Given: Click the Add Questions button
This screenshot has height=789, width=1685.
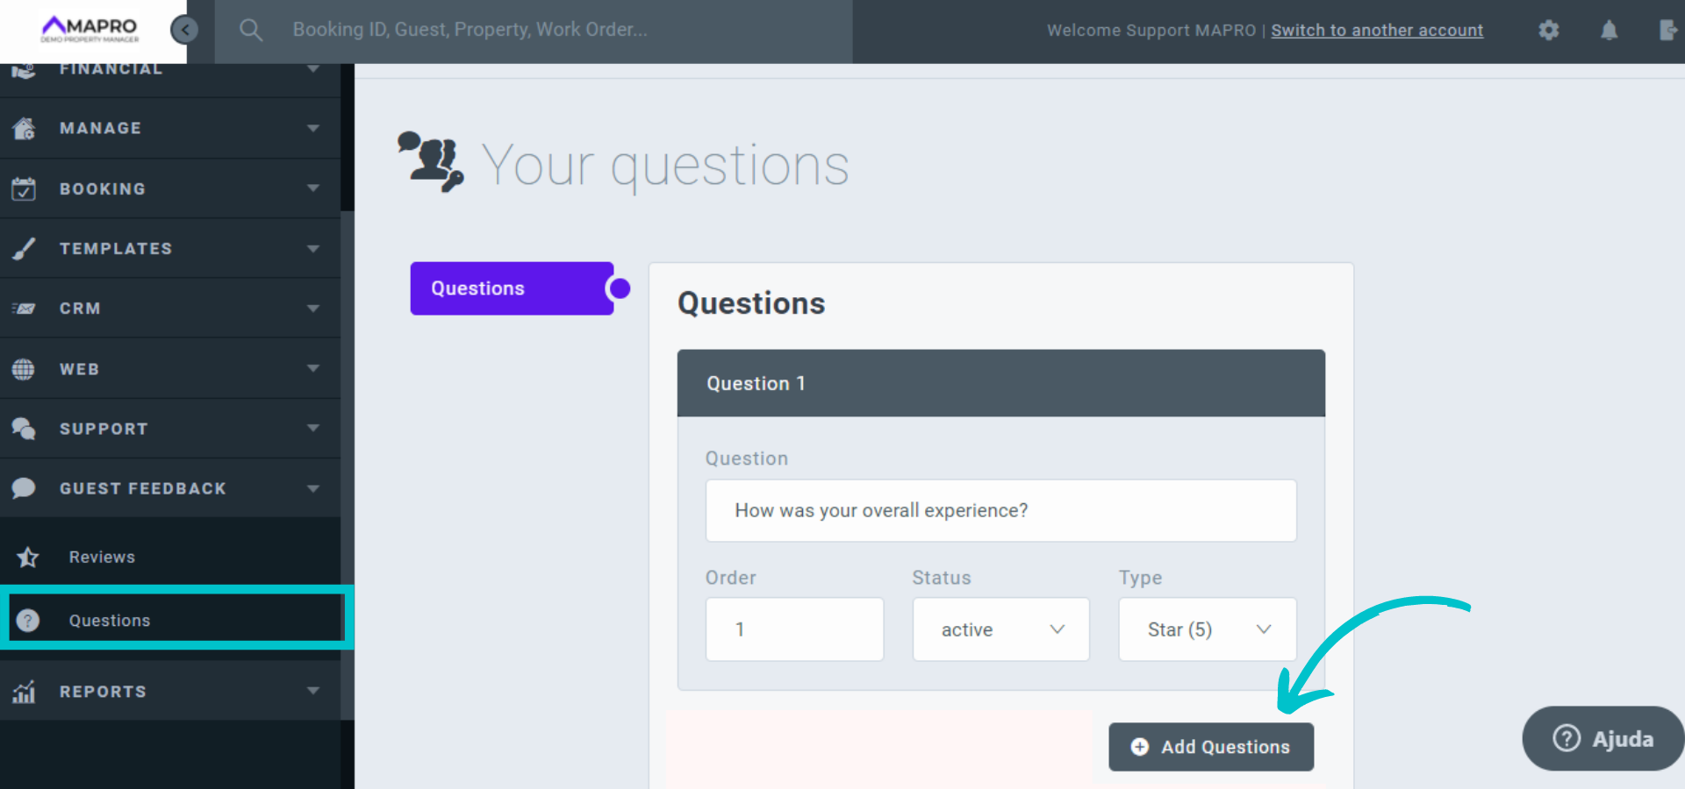Looking at the screenshot, I should (1211, 747).
